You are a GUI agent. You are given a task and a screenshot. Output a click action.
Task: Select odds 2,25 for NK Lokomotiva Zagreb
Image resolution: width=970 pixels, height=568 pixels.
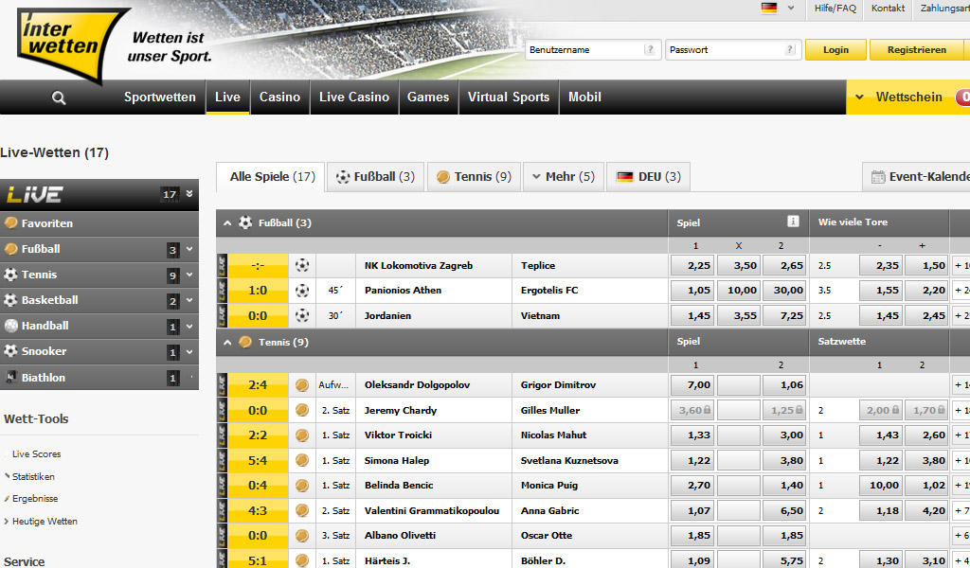[x=692, y=266]
